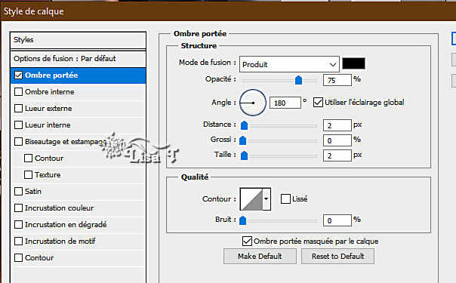Click the Opacité value field
The height and width of the screenshot is (283, 456).
[337, 80]
